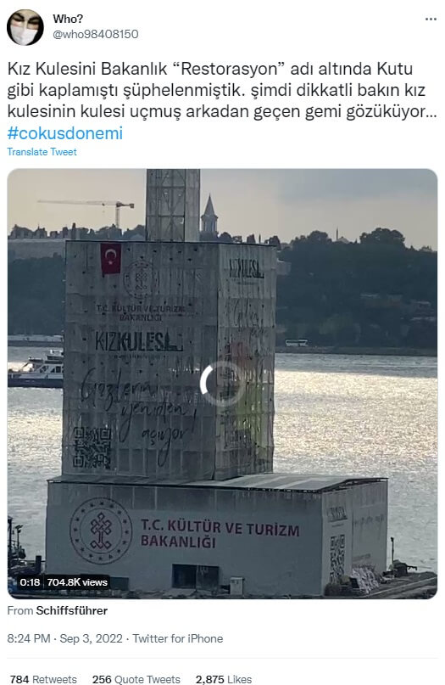Click the Turkish flag in the video

(x=111, y=259)
